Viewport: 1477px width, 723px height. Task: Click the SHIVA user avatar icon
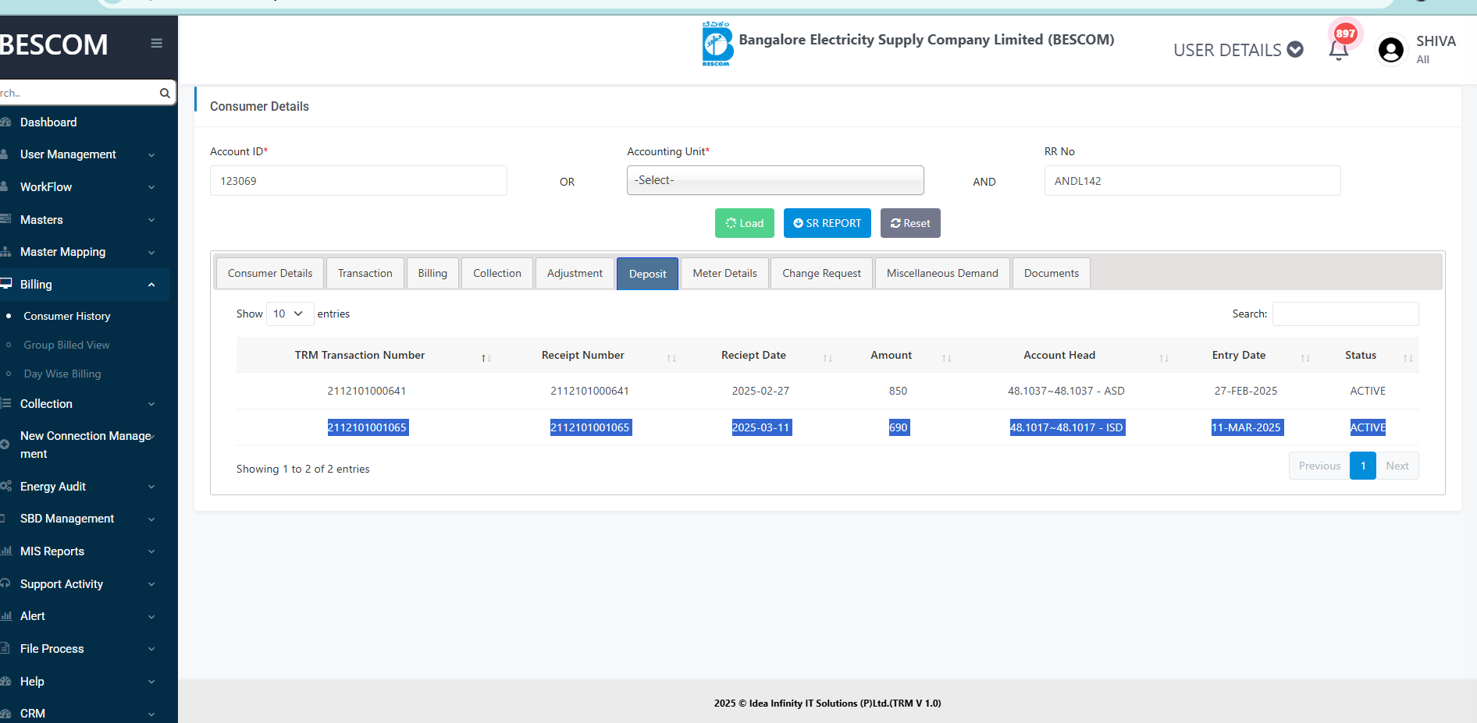pyautogui.click(x=1390, y=50)
